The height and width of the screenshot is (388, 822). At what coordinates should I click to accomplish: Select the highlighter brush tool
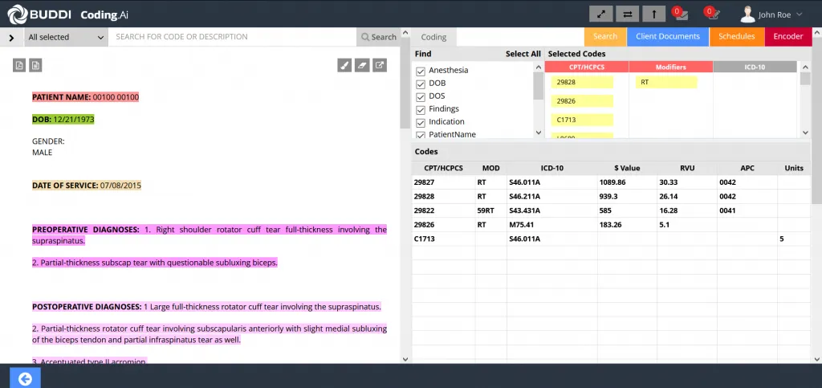pyautogui.click(x=344, y=65)
